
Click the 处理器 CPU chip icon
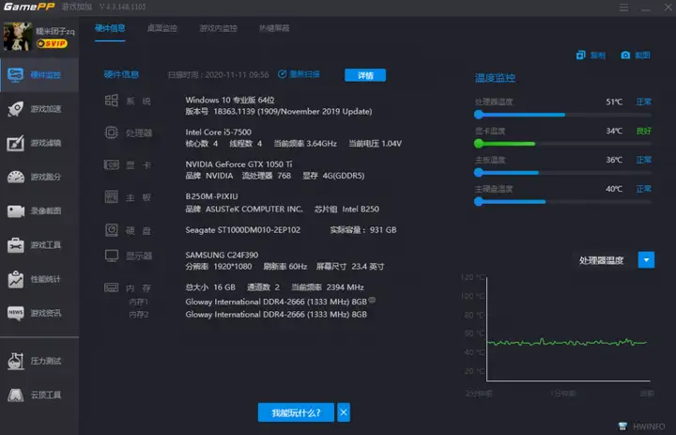(111, 132)
